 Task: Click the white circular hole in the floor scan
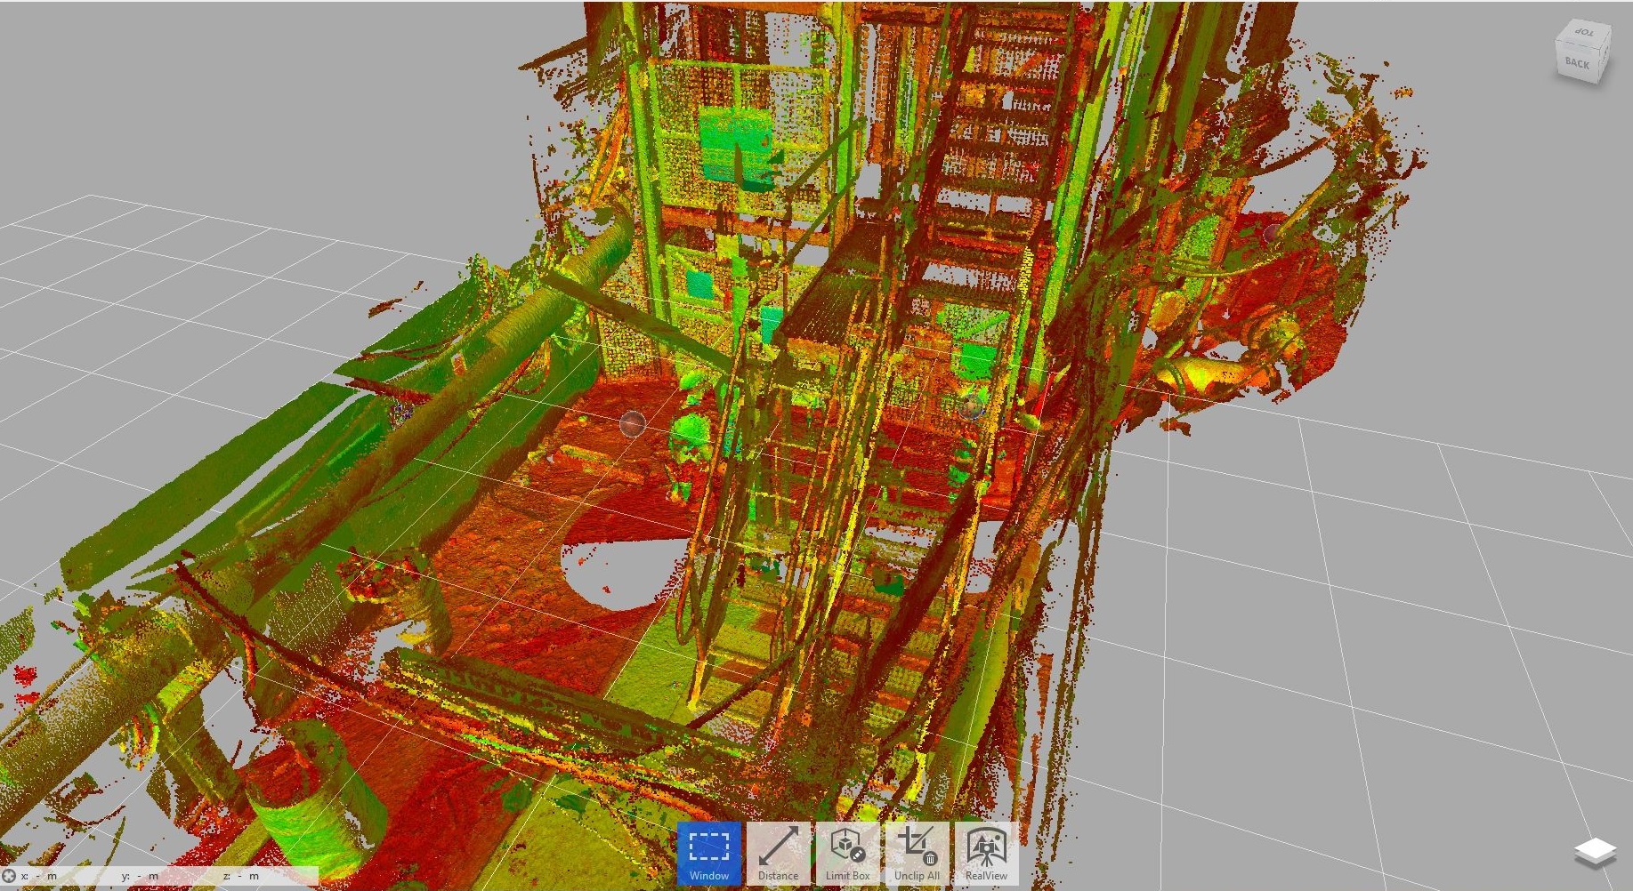click(x=614, y=571)
